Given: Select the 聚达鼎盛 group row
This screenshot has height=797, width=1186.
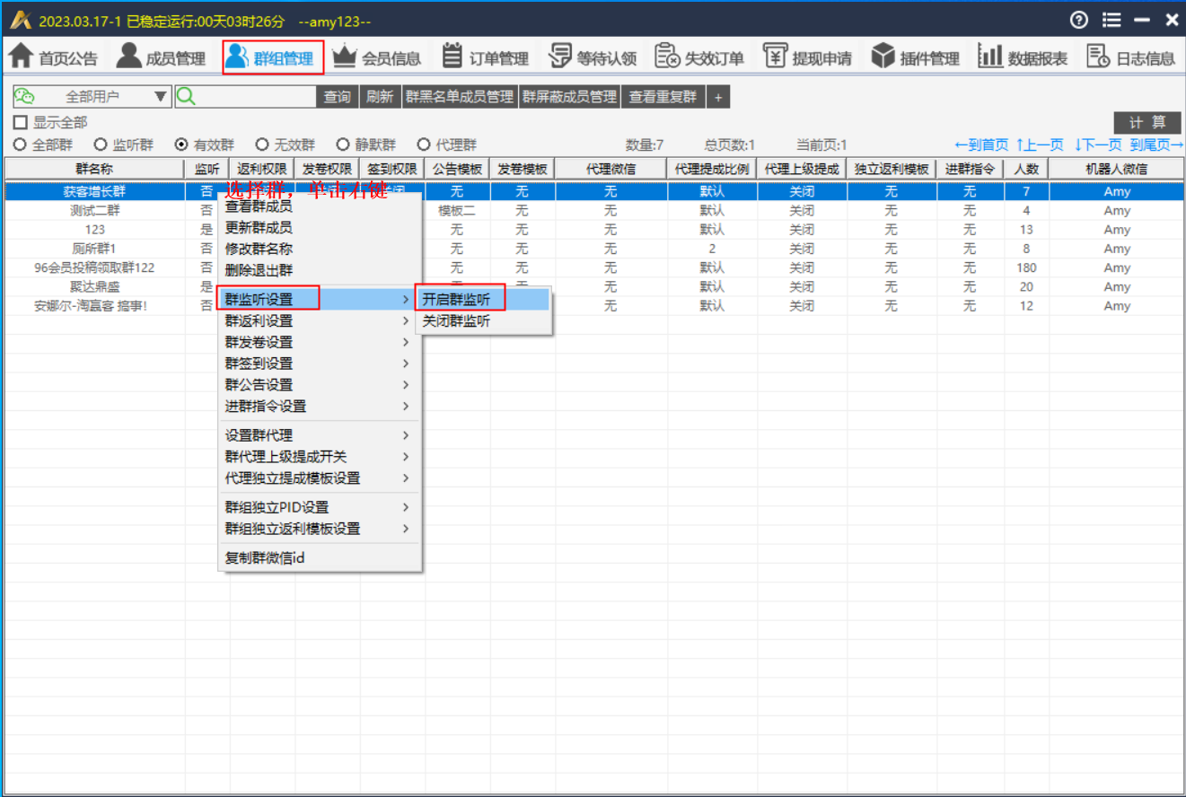Looking at the screenshot, I should [593, 287].
